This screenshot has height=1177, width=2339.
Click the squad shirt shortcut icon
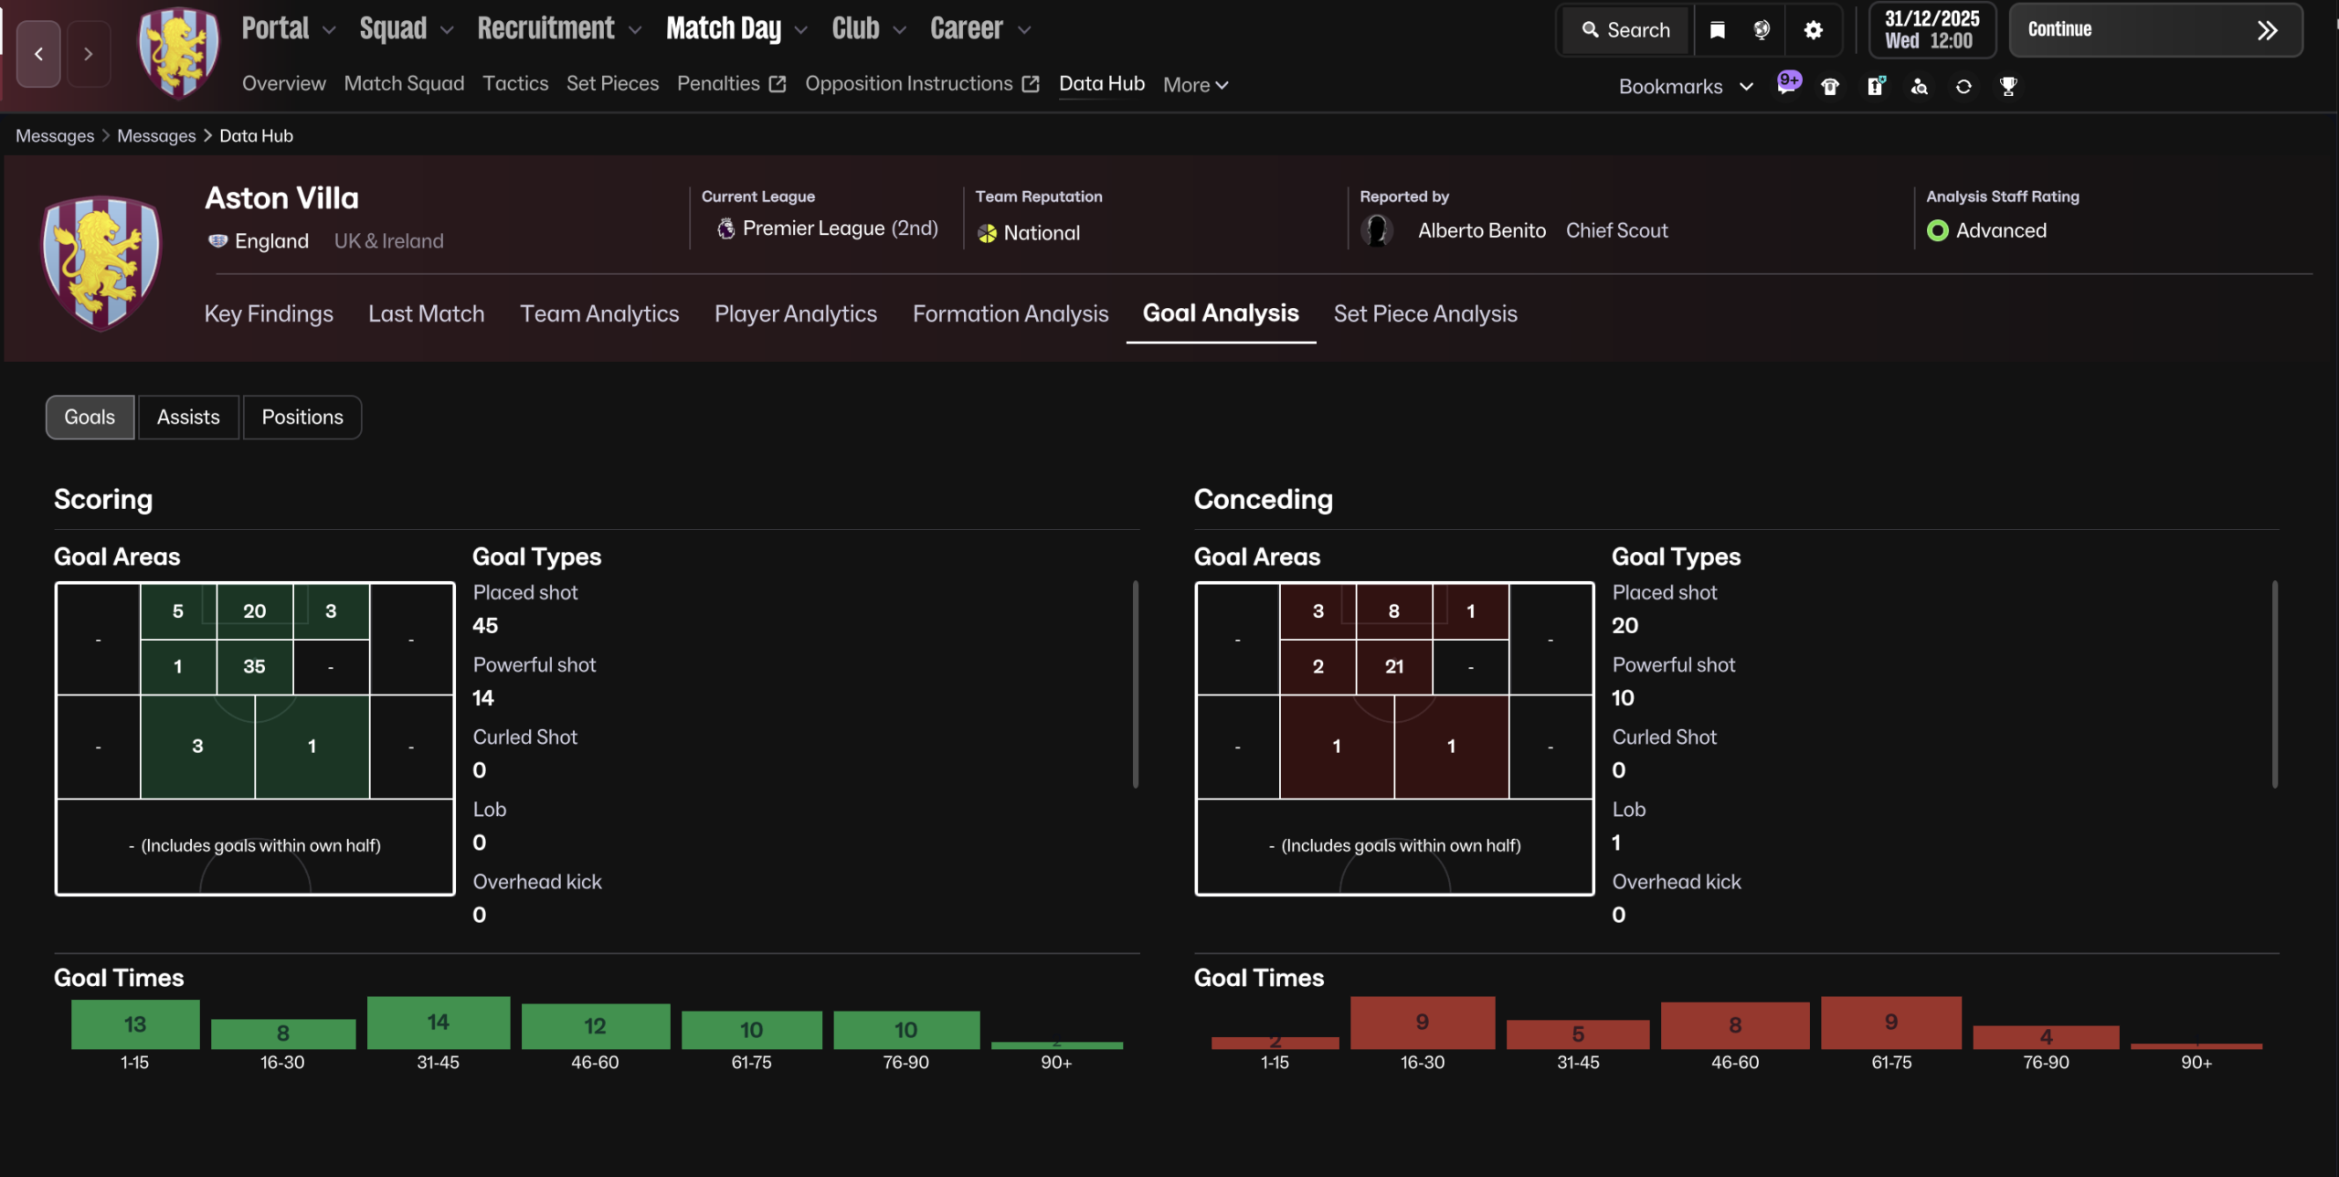pyautogui.click(x=1830, y=87)
